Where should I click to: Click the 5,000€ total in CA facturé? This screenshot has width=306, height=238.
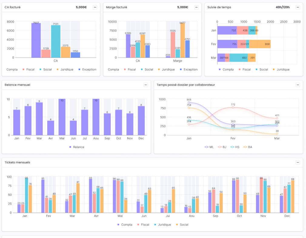[x=81, y=7]
